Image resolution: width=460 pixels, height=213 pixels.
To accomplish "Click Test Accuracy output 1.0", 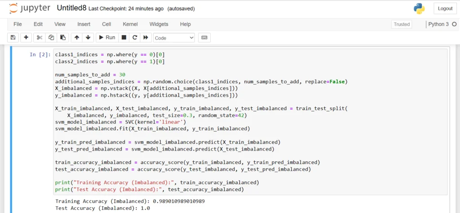I will 103,209.
